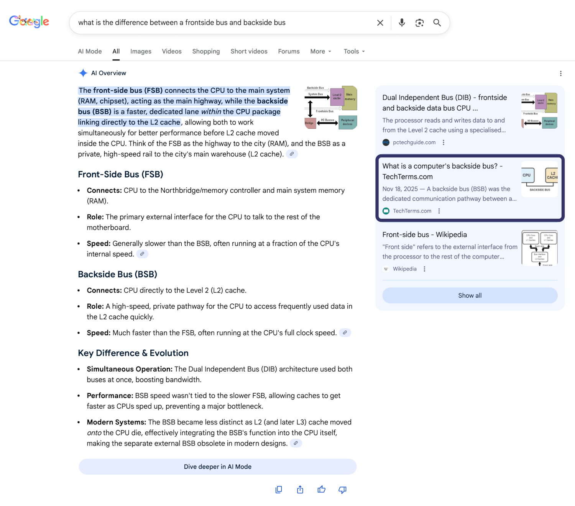Open the Front-side bus Wikipedia result
The width and height of the screenshot is (575, 506).
424,234
